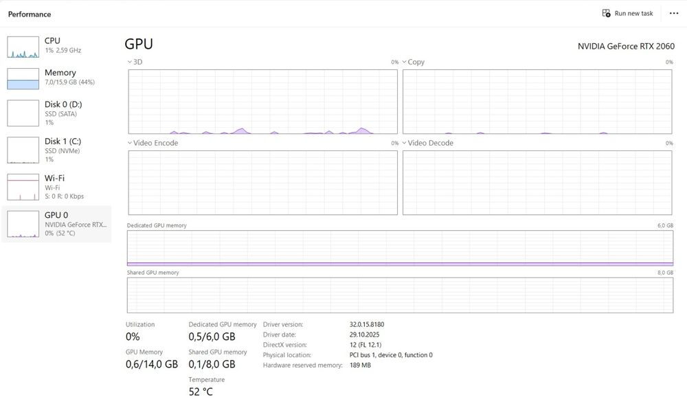Screen dimensions: 687x408
Task: Click the Copy engine graph area
Action: coord(537,102)
